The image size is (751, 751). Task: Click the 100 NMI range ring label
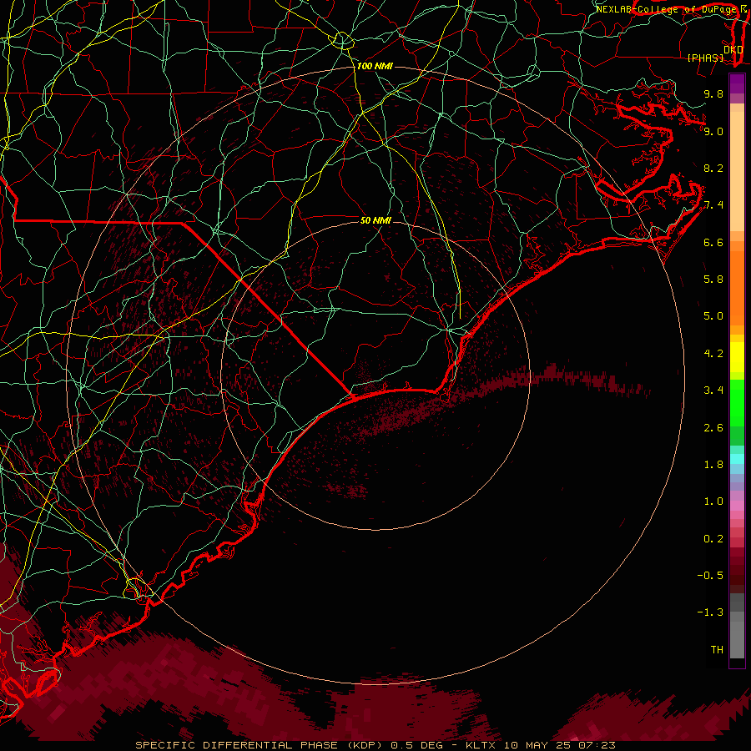375,66
